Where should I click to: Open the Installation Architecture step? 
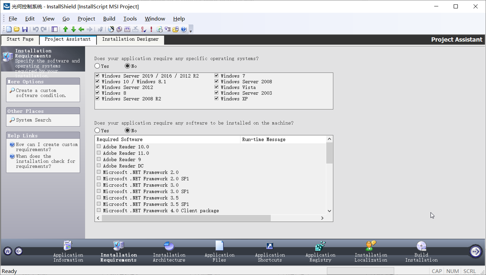coord(169,251)
